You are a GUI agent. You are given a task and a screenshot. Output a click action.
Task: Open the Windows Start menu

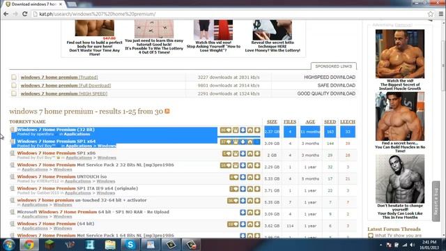[x=9, y=245]
